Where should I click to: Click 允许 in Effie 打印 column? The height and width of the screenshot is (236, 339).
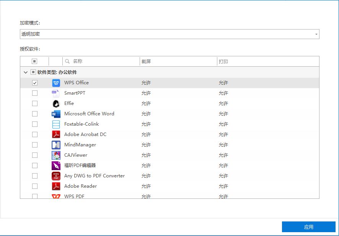pyautogui.click(x=223, y=103)
